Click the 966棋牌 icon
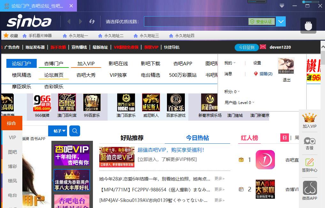This screenshot has height=208, width=325. point(42,102)
